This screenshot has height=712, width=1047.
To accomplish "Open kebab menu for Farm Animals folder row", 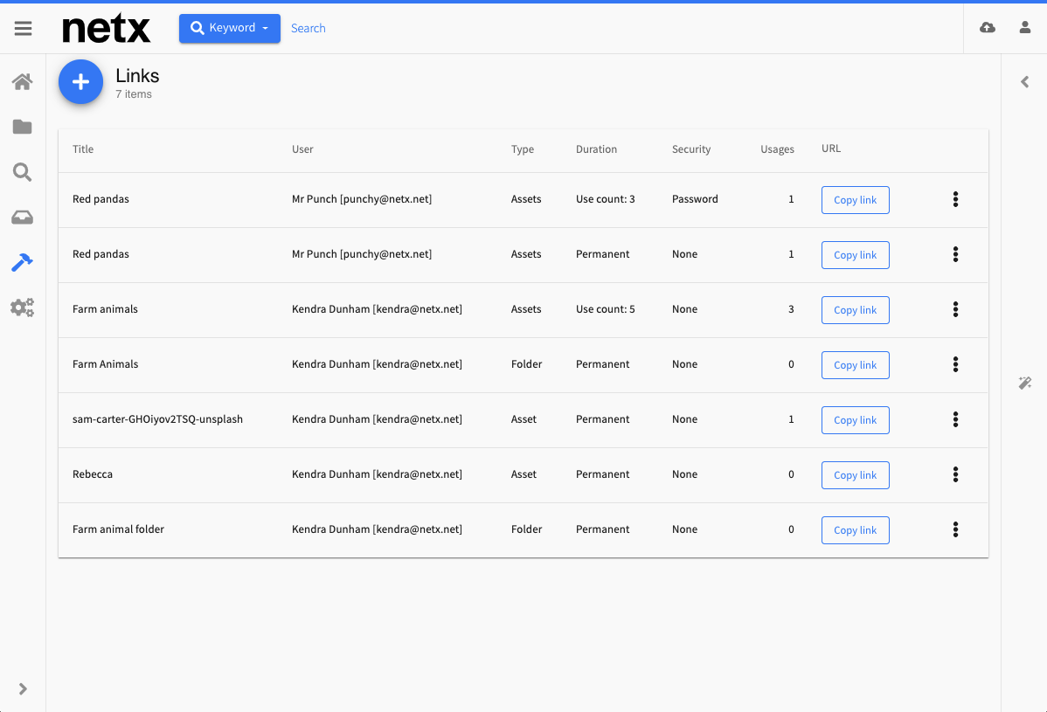I will pos(955,364).
